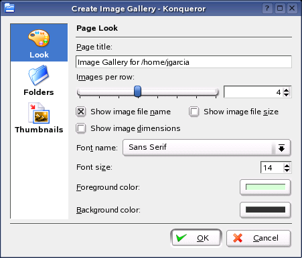The image size is (302, 258).
Task: Open the Foreground color swatch
Action: (x=265, y=187)
